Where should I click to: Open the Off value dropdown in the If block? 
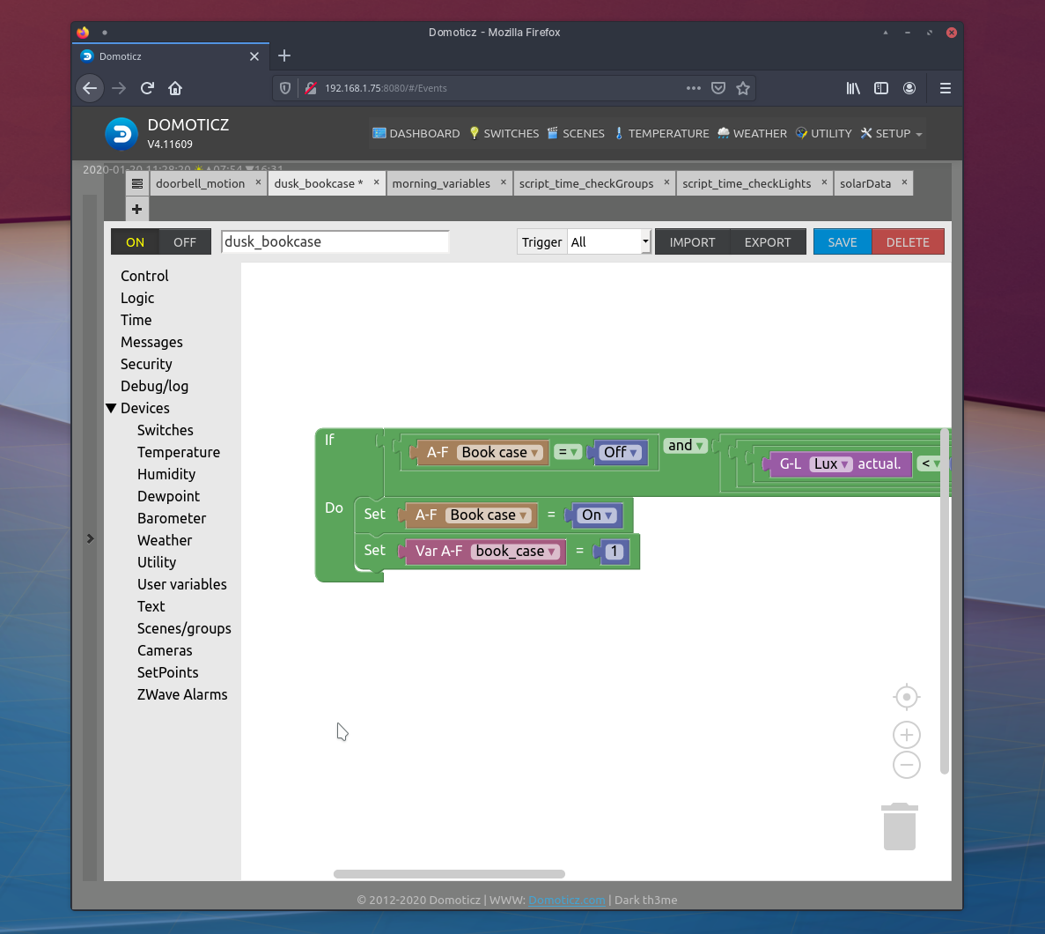coord(634,452)
